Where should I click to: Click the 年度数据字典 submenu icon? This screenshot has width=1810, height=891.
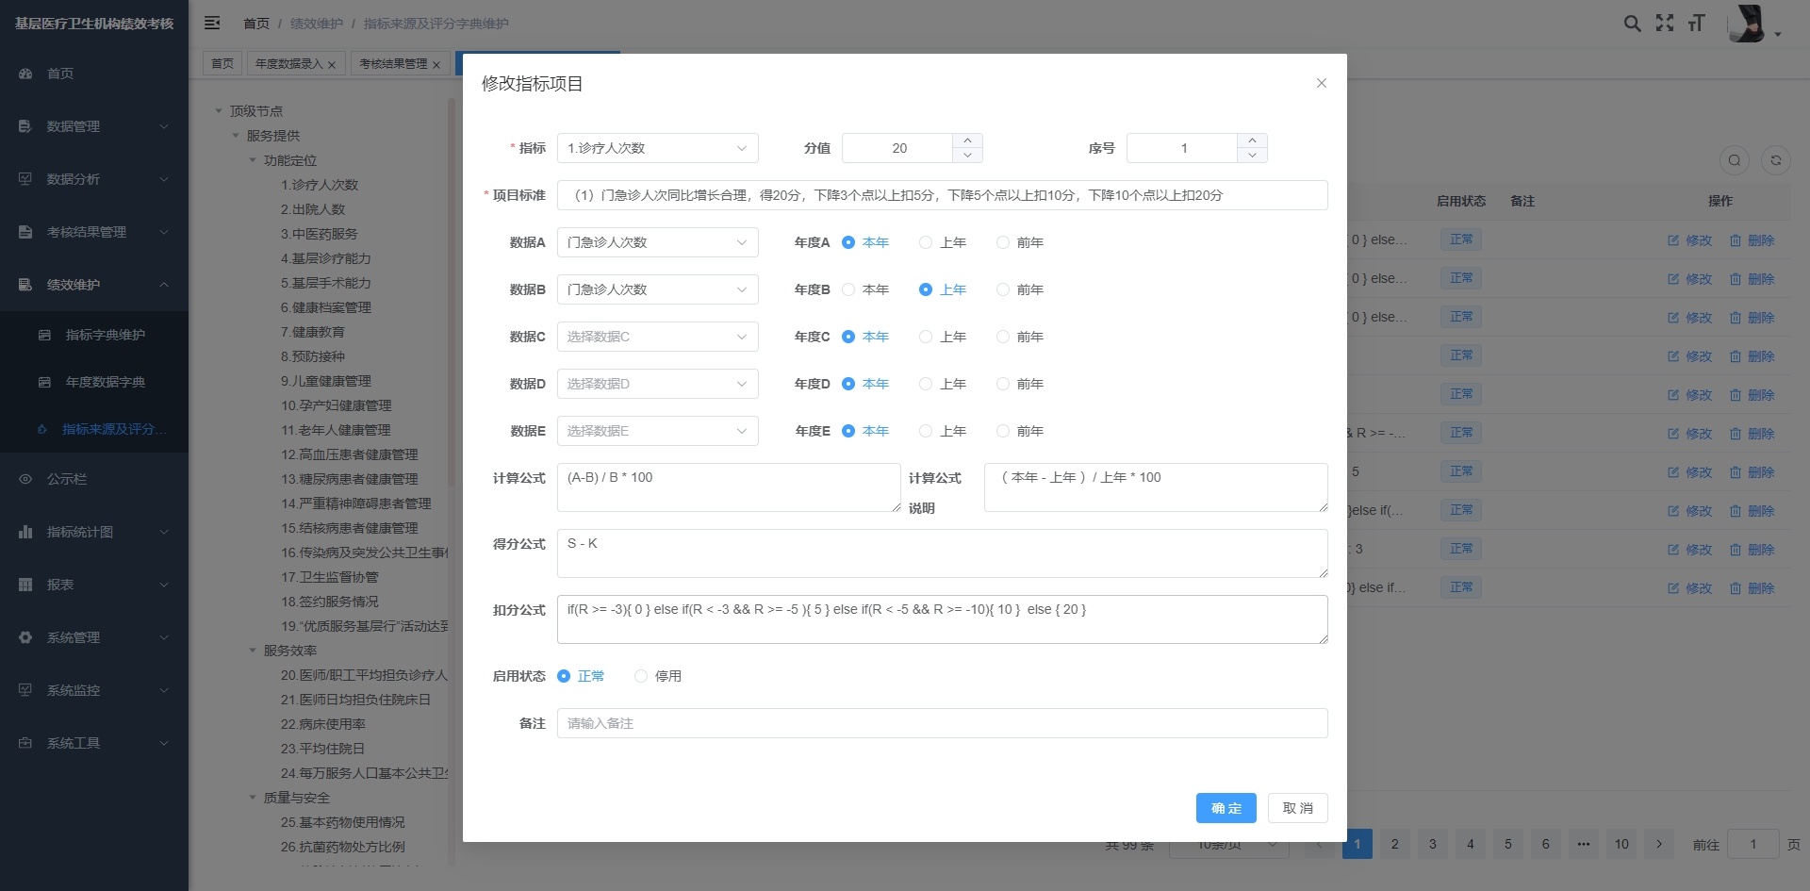44,382
